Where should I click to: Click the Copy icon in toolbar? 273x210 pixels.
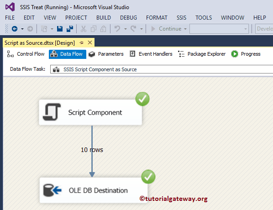(x=94, y=29)
